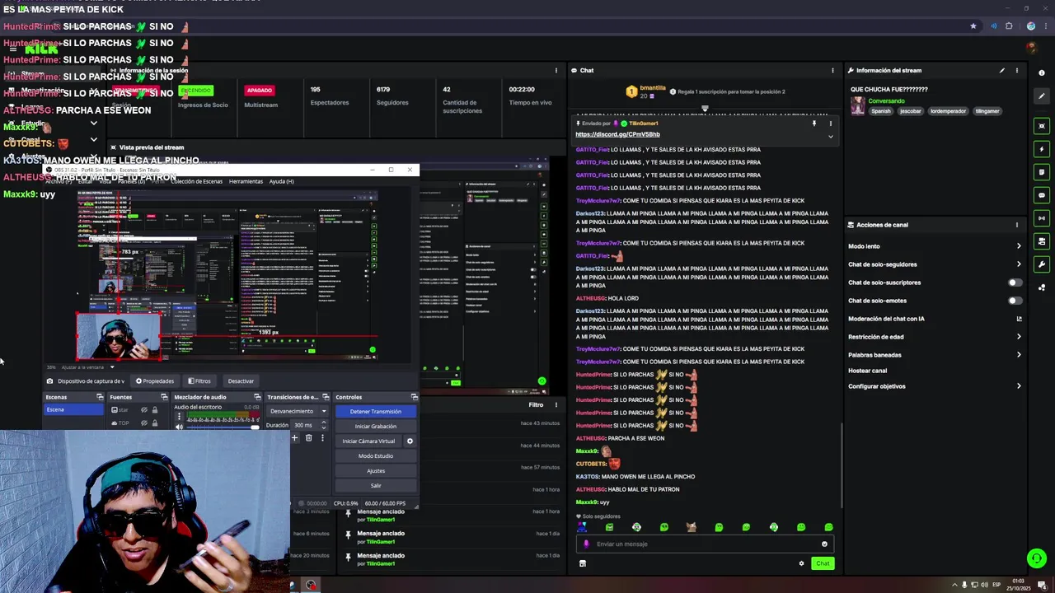
Task: Click pencil edit icon in right sidebar
Action: coord(1042,96)
